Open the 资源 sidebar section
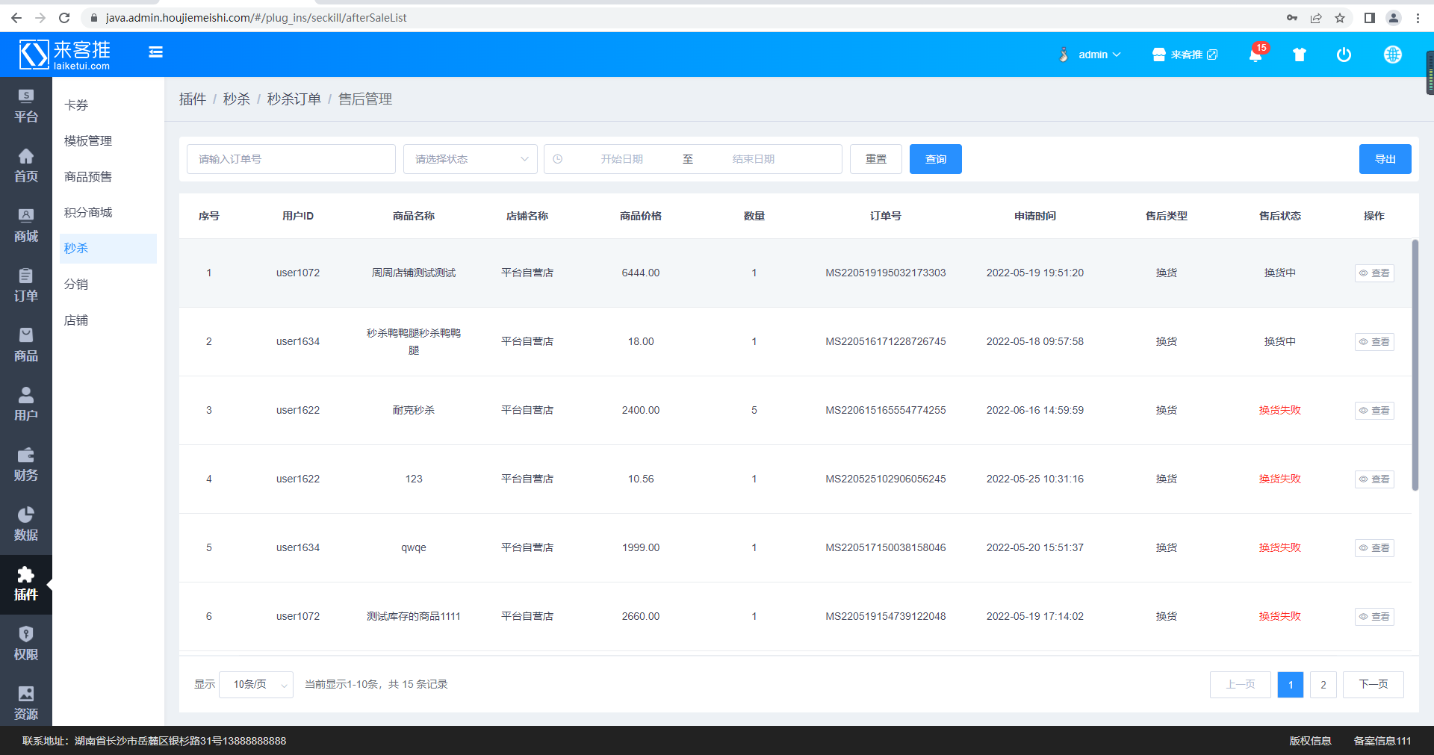The height and width of the screenshot is (755, 1434). click(x=26, y=703)
